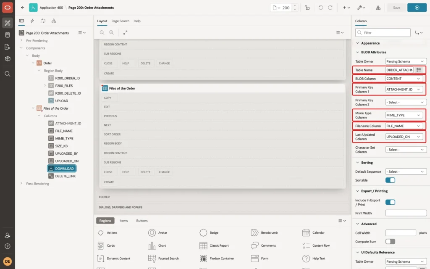Click the page lock icon
430x269 pixels.
(x=307, y=8)
